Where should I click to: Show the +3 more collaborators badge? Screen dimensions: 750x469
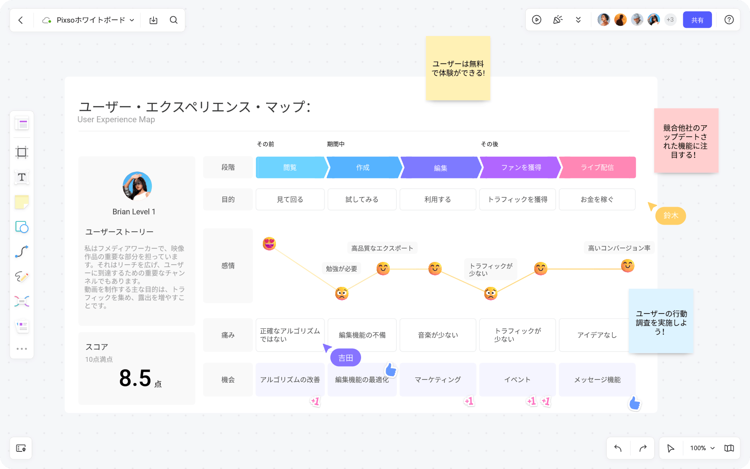(670, 20)
